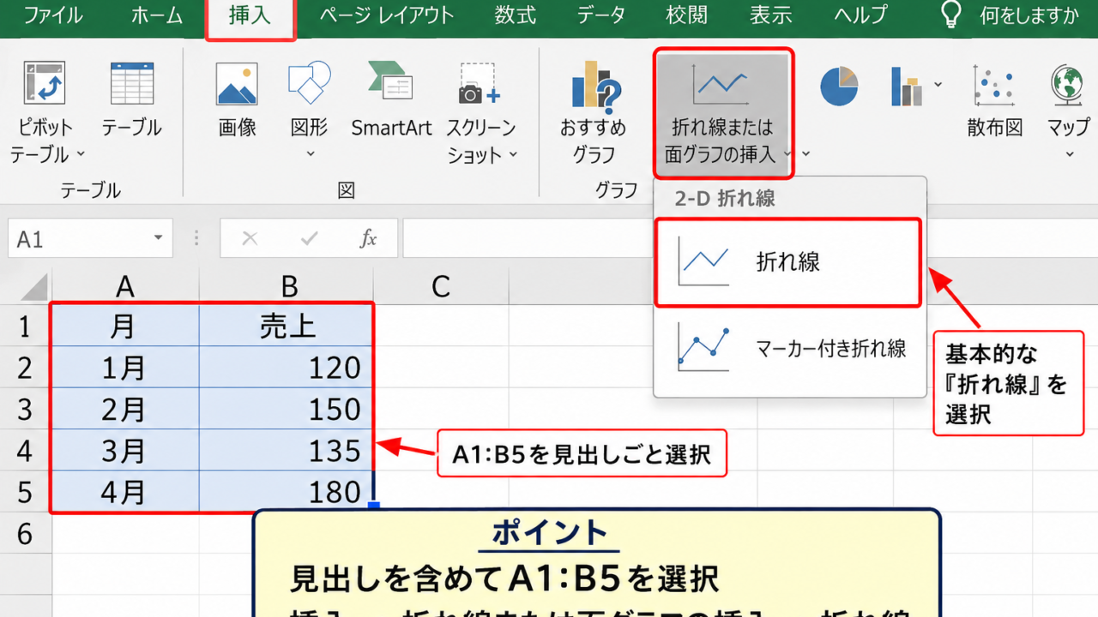Select the cell with value 180
The image size is (1098, 617).
[287, 491]
